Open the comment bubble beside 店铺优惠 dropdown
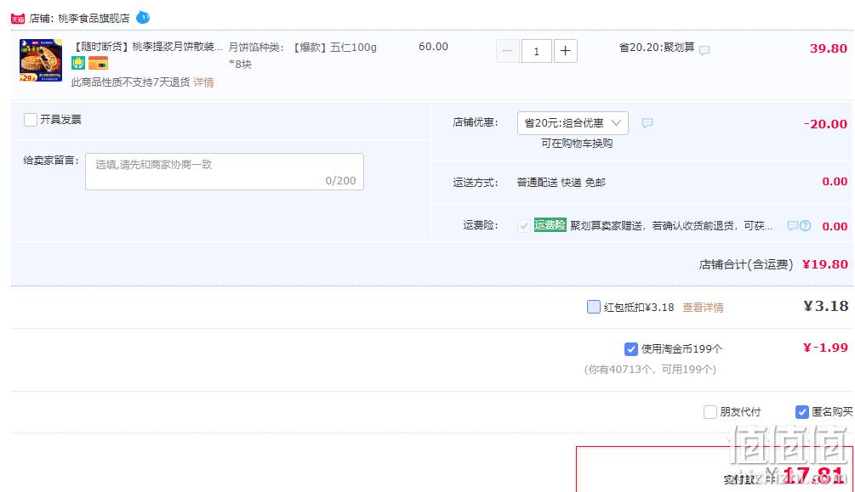Viewport: 855px width, 492px height. pyautogui.click(x=647, y=122)
